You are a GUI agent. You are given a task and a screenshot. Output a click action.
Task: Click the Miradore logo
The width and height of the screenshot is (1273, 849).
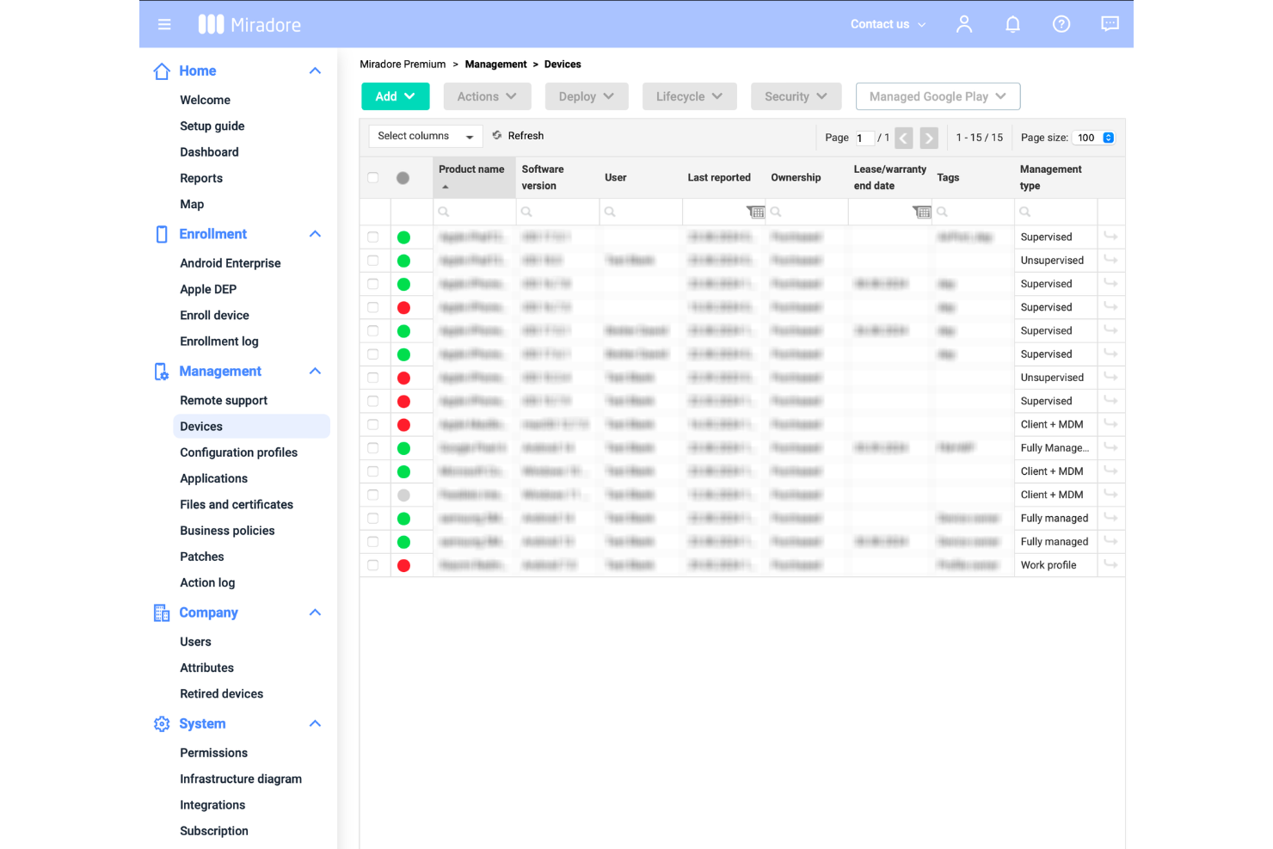[x=249, y=24]
